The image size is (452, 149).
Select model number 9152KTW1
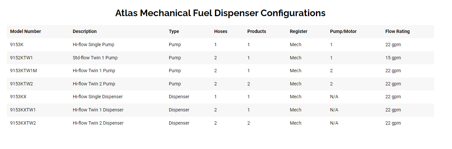coord(22,58)
